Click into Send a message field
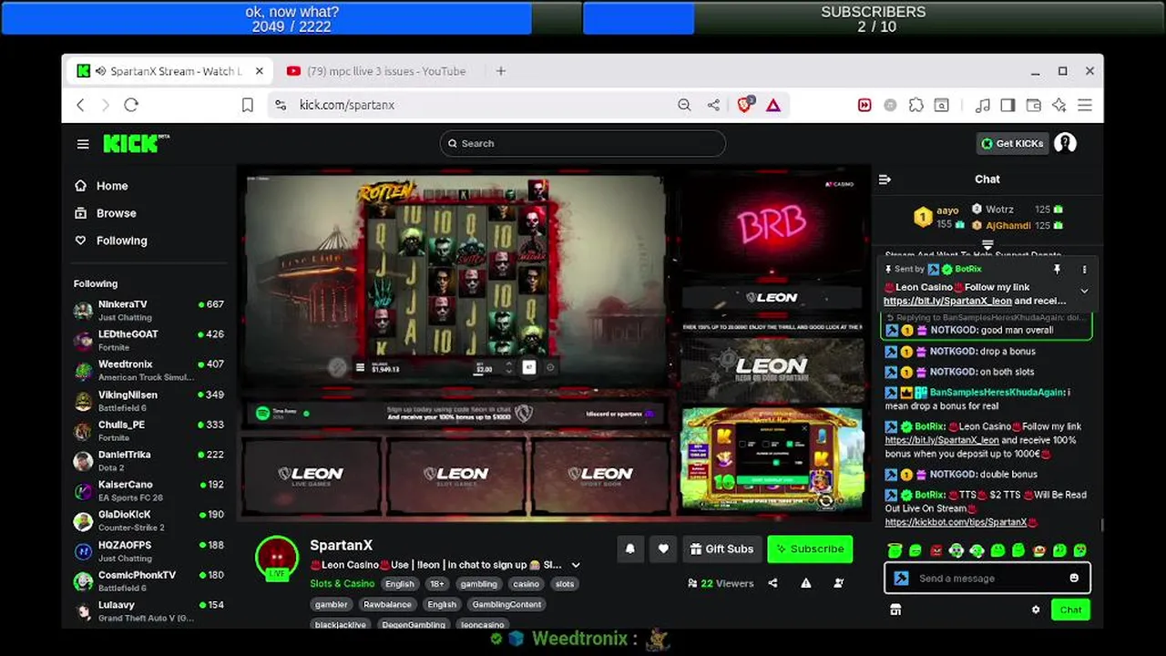This screenshot has width=1166, height=656. [x=987, y=578]
